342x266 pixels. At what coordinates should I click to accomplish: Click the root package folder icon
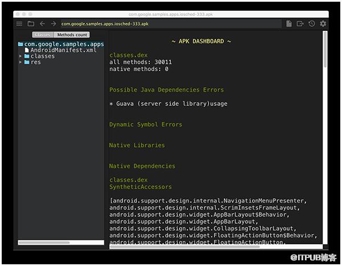21,44
